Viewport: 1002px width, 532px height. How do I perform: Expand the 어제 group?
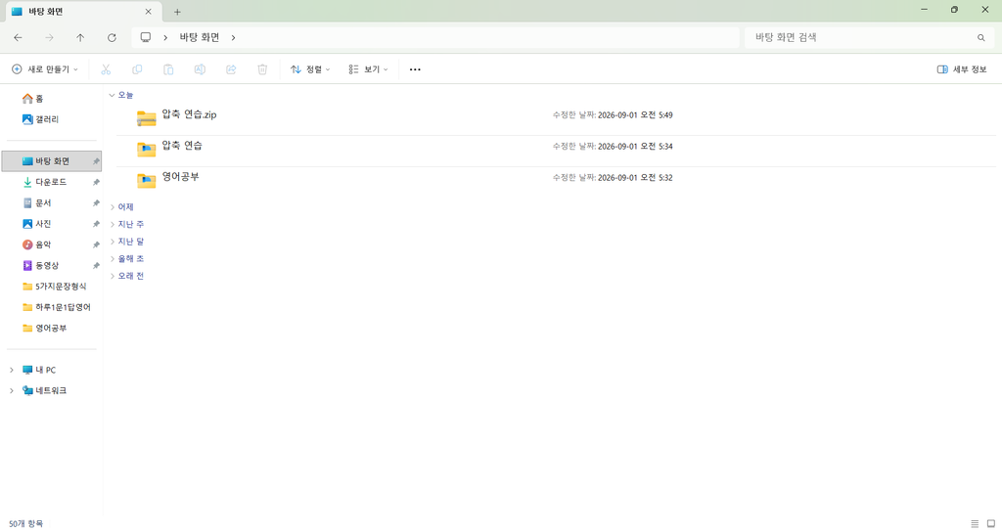pos(112,207)
